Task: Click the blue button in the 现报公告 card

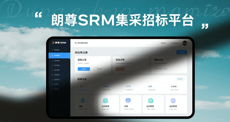Action: [83, 69]
